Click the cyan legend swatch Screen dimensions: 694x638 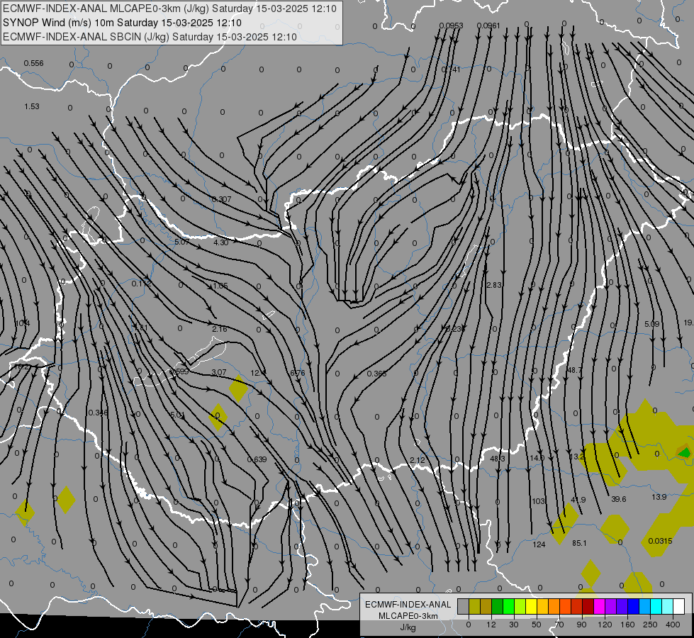tap(656, 607)
